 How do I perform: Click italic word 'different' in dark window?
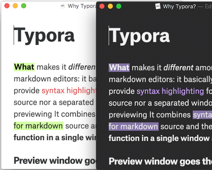point(179,68)
